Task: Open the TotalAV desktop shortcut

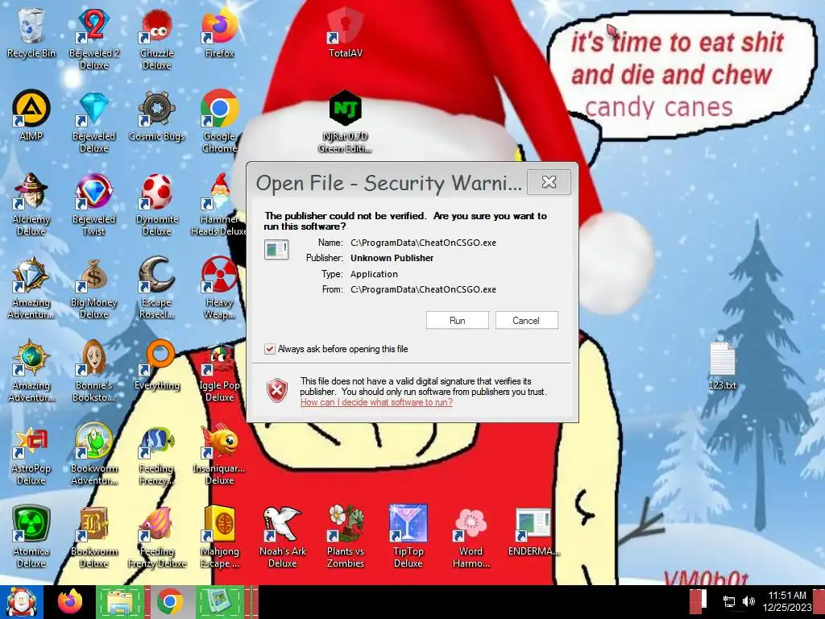Action: 345,32
